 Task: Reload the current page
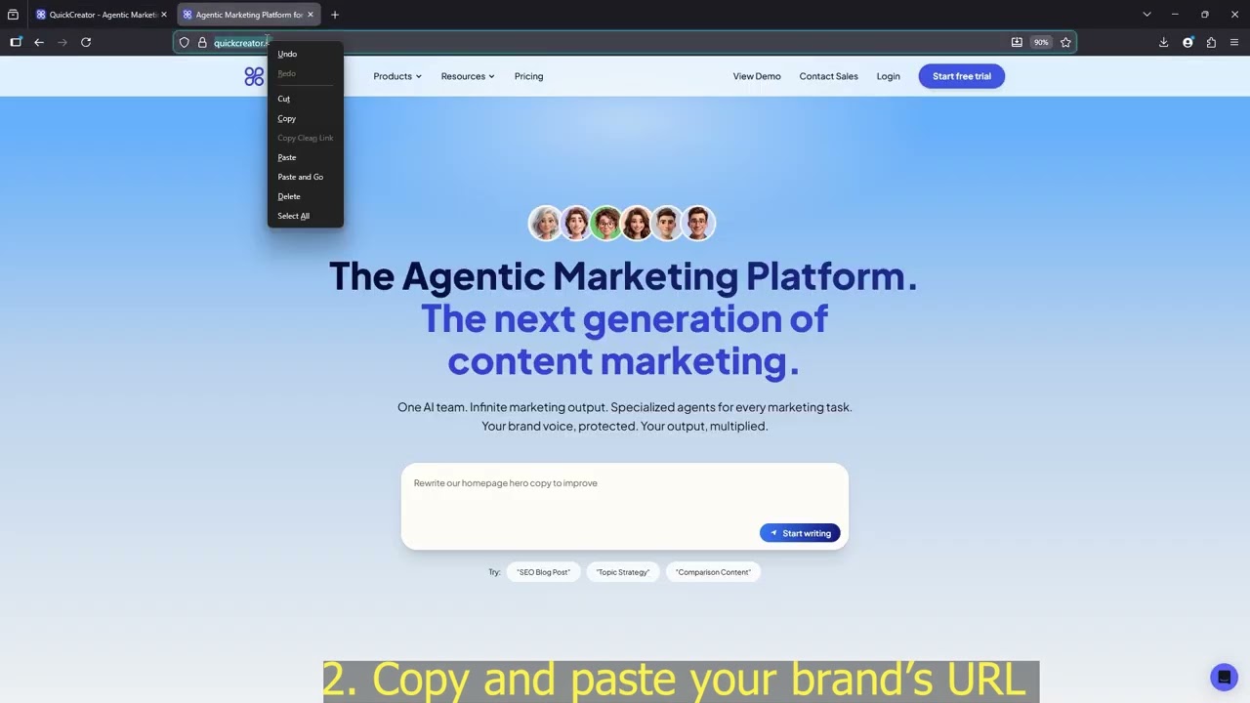pos(86,42)
